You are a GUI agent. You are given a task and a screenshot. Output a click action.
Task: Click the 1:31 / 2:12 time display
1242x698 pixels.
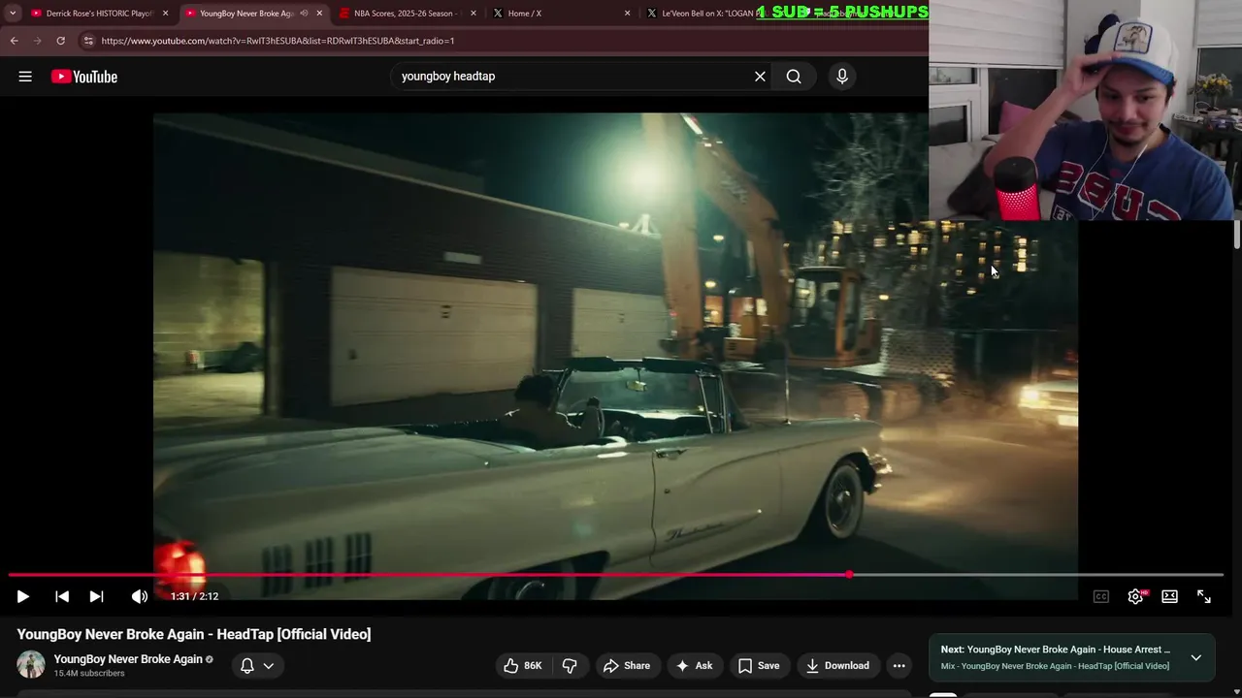tap(195, 596)
